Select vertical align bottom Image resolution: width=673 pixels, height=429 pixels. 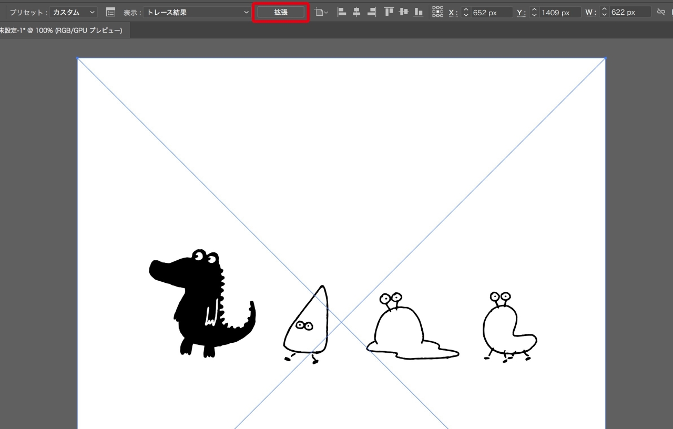tap(418, 11)
